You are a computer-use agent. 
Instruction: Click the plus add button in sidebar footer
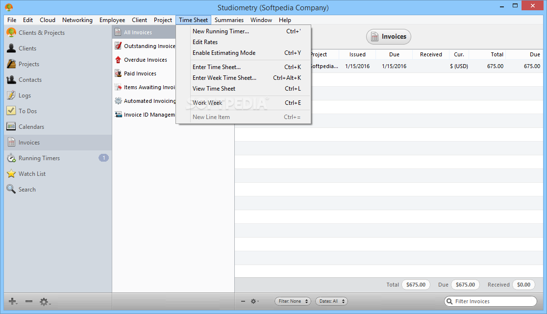13,301
